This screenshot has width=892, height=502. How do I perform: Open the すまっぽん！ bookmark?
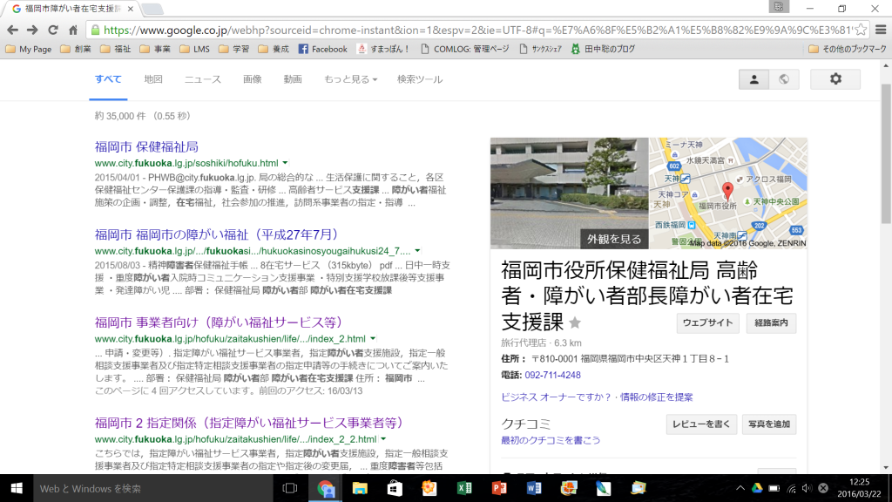coord(382,50)
